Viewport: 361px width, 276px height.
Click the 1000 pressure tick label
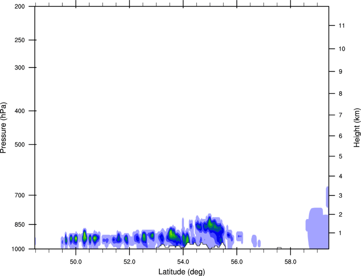(x=18, y=249)
